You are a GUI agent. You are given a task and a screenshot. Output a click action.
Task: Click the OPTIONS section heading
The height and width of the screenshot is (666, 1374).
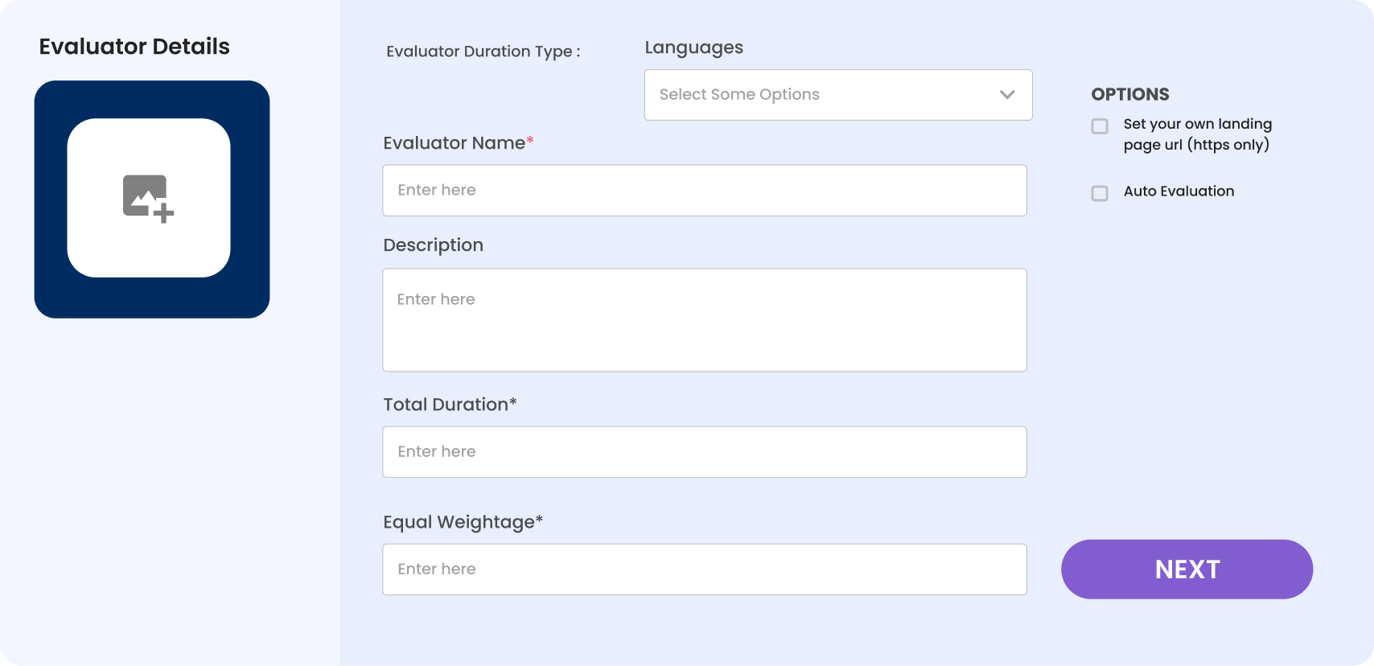tap(1129, 94)
